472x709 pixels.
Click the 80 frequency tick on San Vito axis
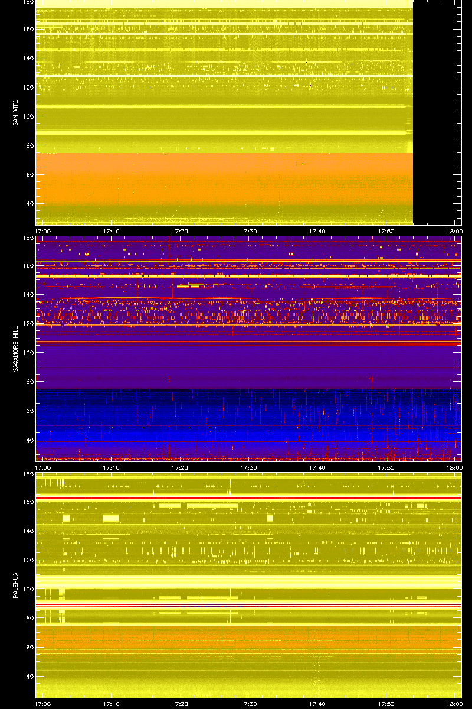[x=29, y=145]
